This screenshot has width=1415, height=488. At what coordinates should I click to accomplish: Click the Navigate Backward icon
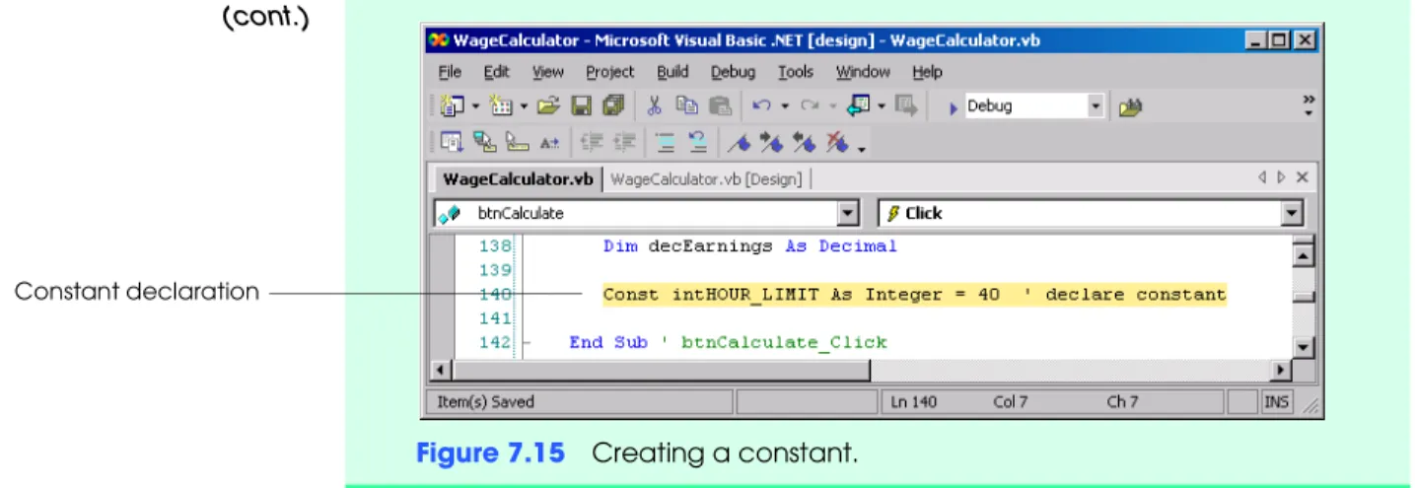(x=858, y=106)
